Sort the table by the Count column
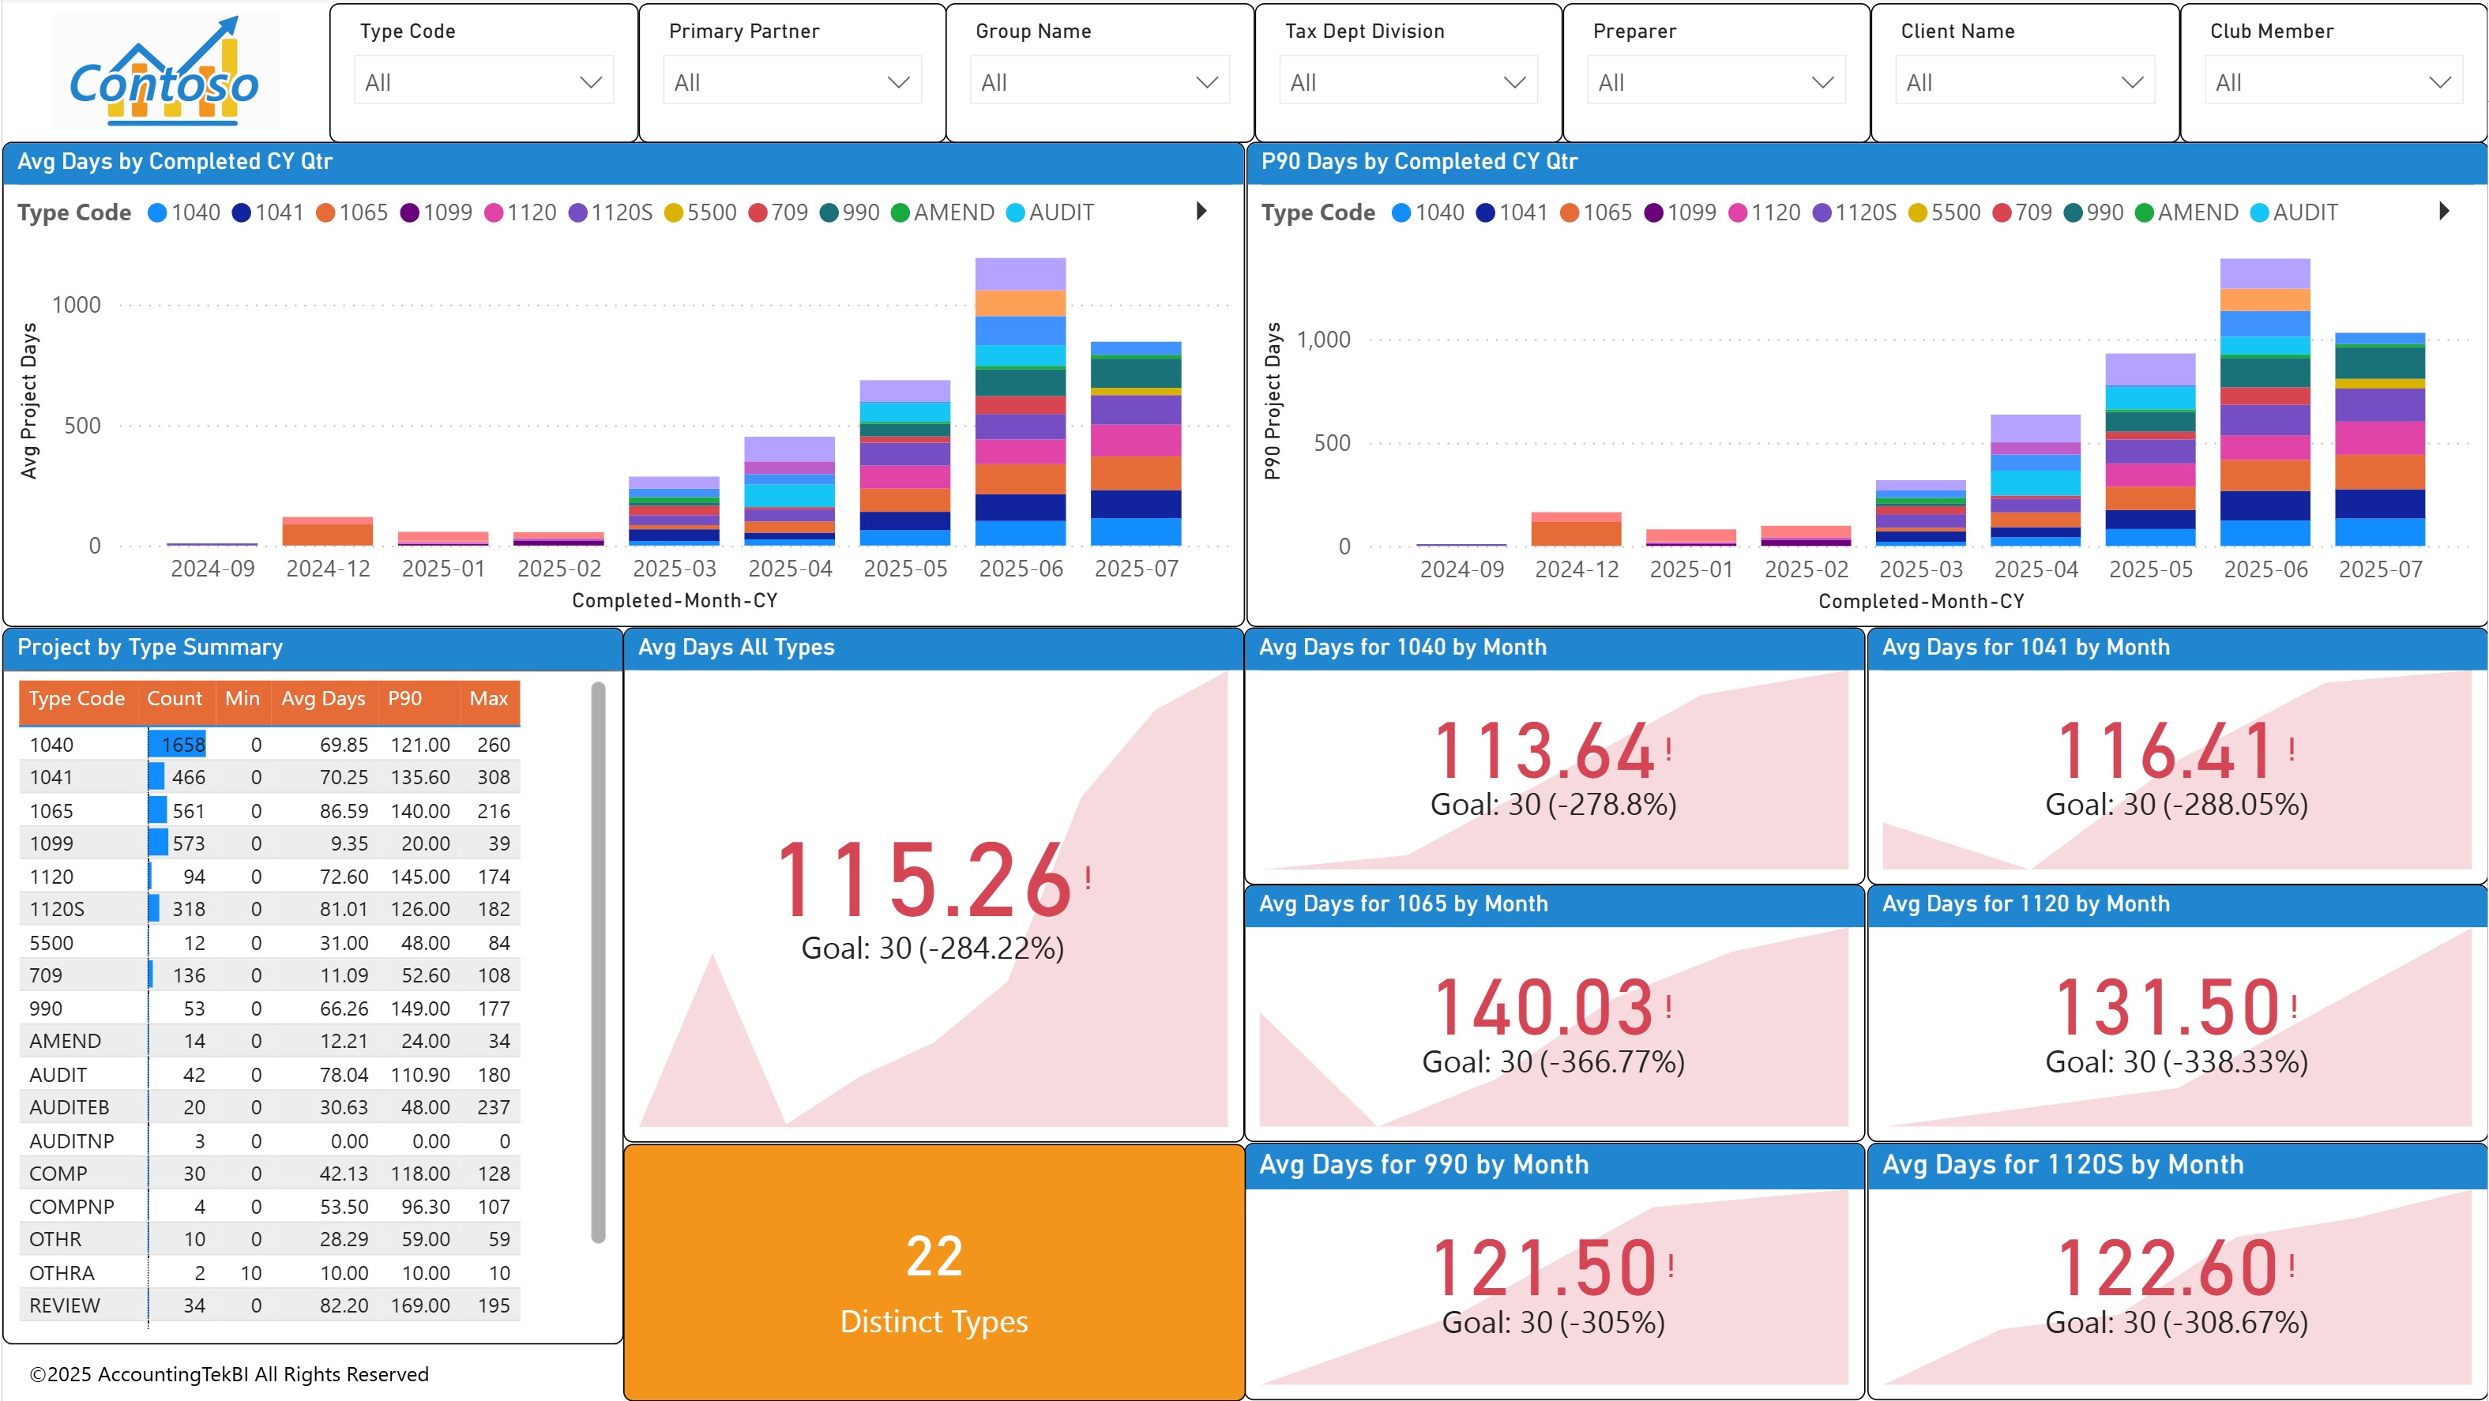This screenshot has height=1401, width=2489. pos(175,699)
